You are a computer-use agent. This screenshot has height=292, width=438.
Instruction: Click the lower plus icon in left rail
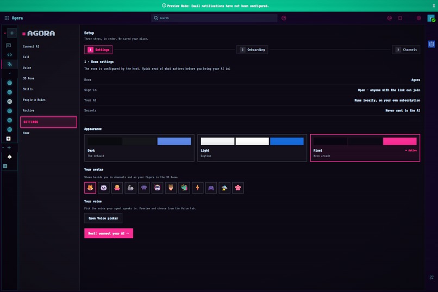pyautogui.click(x=9, y=147)
